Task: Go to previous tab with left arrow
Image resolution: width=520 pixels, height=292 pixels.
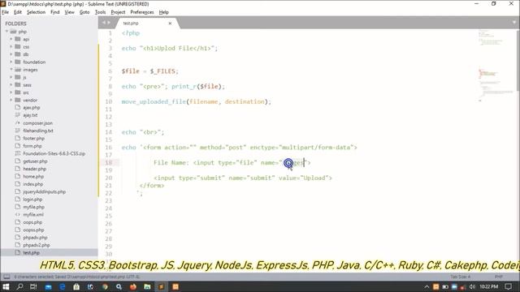Action: 104,23
